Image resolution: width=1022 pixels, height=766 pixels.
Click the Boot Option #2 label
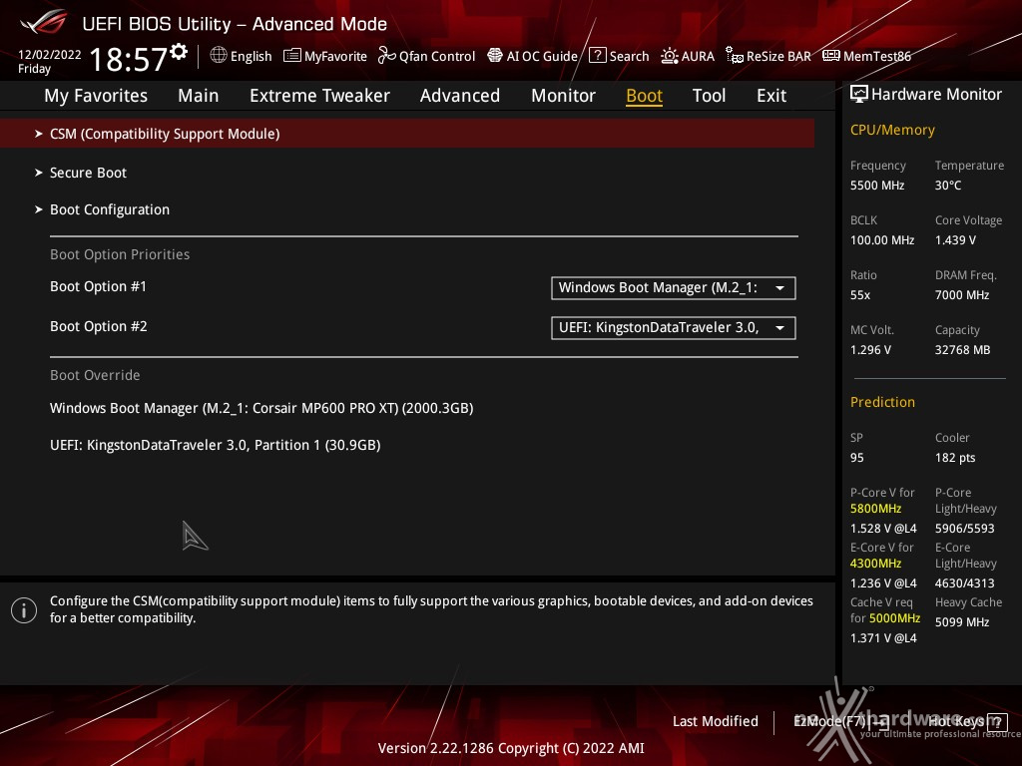(99, 326)
